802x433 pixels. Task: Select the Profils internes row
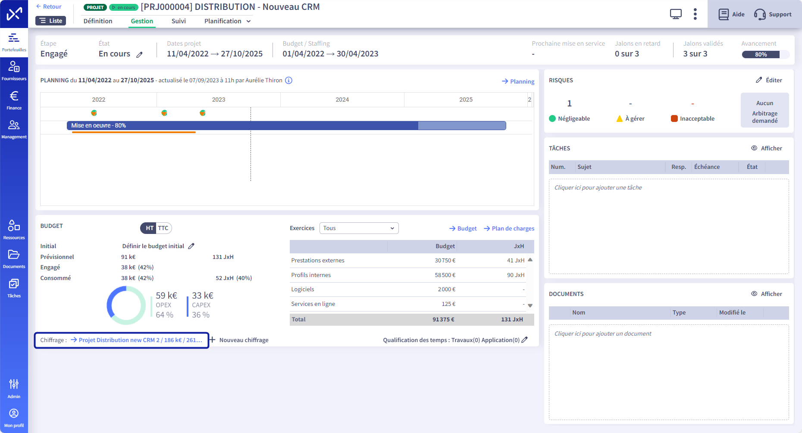[x=408, y=275]
